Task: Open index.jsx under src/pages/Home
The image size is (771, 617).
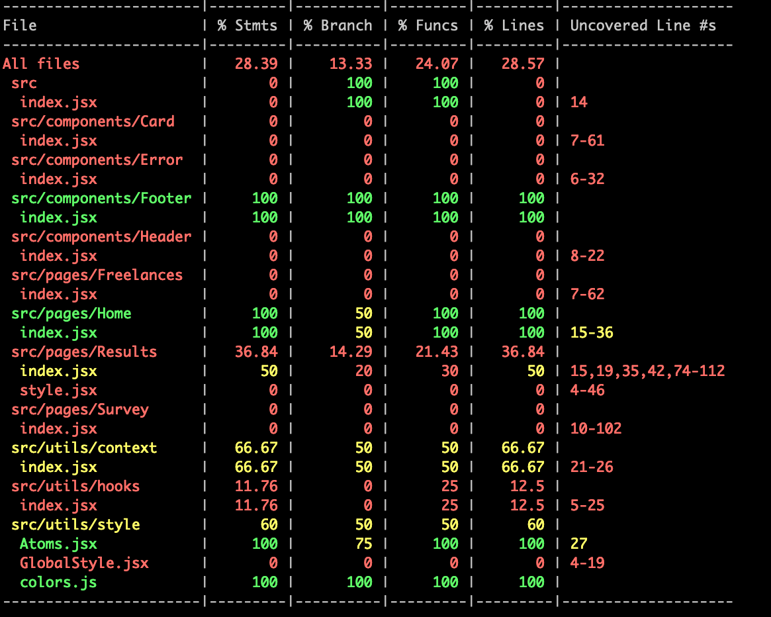Action: [59, 332]
